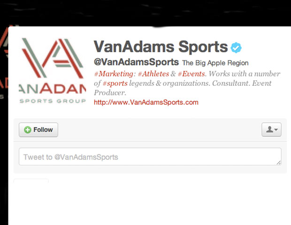Click the VanAdams Sports display name
Screen dimensions: 291x225
(161, 47)
